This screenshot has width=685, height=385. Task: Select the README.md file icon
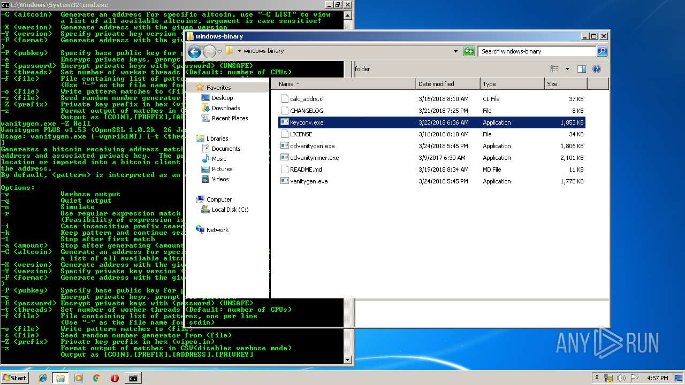[285, 170]
